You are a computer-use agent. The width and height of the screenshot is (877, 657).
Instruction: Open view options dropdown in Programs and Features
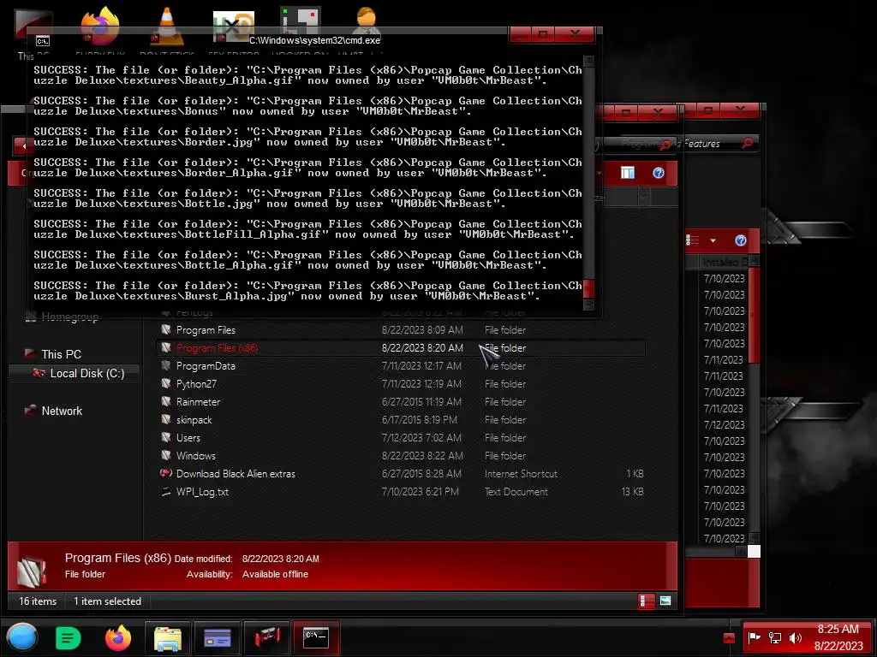[x=713, y=240]
